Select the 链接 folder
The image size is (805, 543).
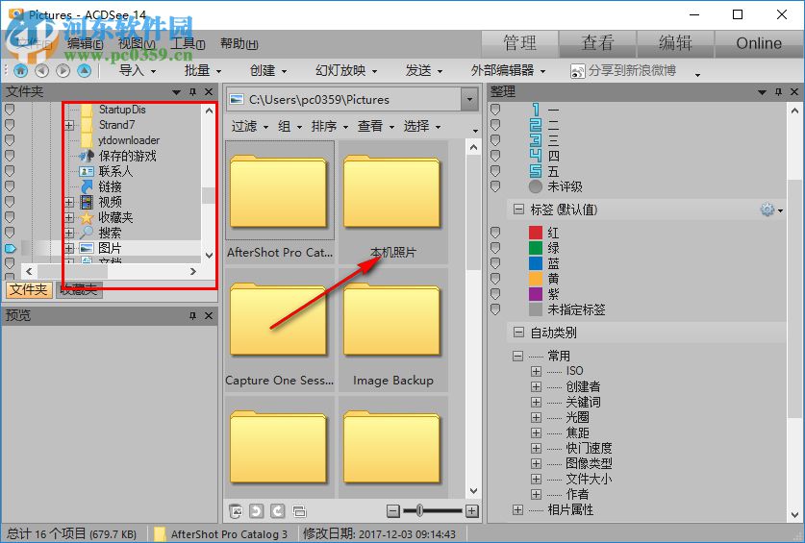(x=110, y=186)
